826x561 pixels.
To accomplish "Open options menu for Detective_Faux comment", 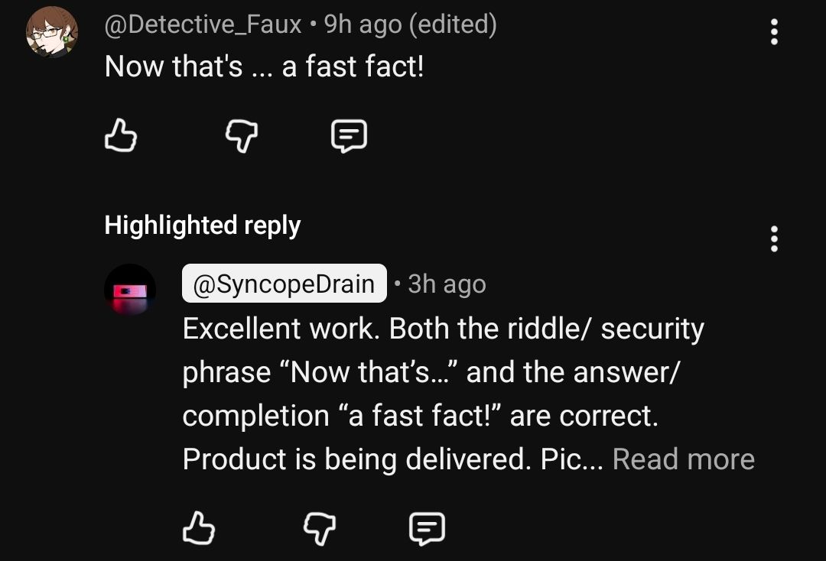I will tap(774, 32).
